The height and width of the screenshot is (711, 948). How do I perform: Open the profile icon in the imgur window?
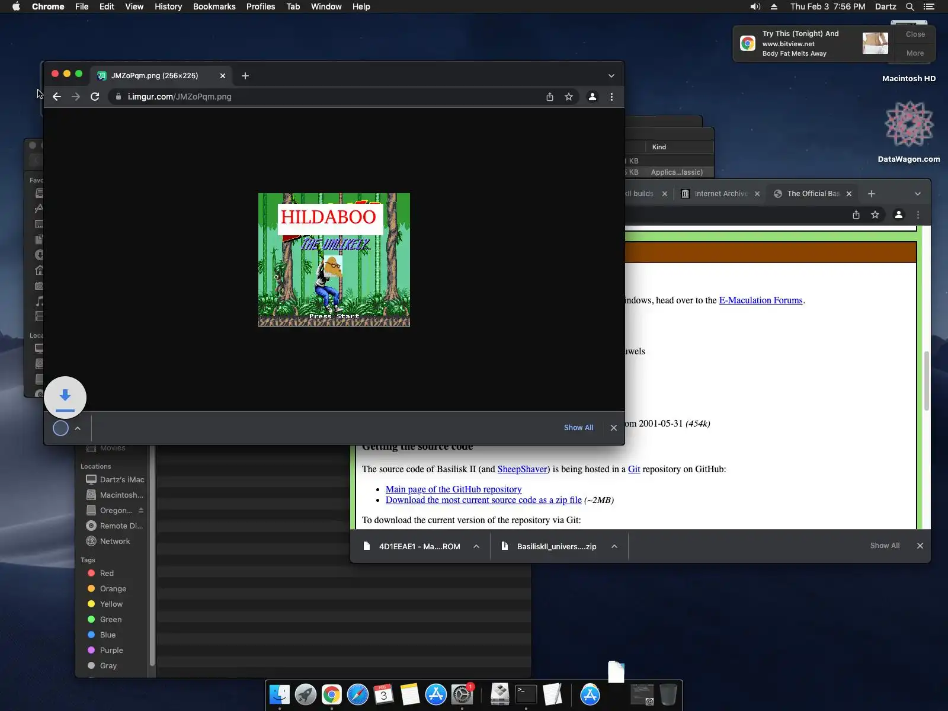(592, 97)
